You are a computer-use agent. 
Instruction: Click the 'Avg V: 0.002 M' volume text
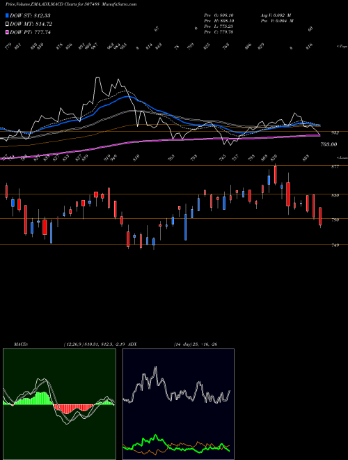pos(277,15)
